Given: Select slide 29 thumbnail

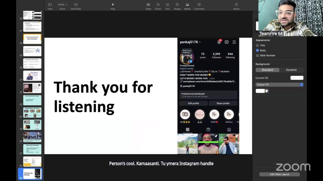Looking at the screenshot, I should (x=32, y=51).
